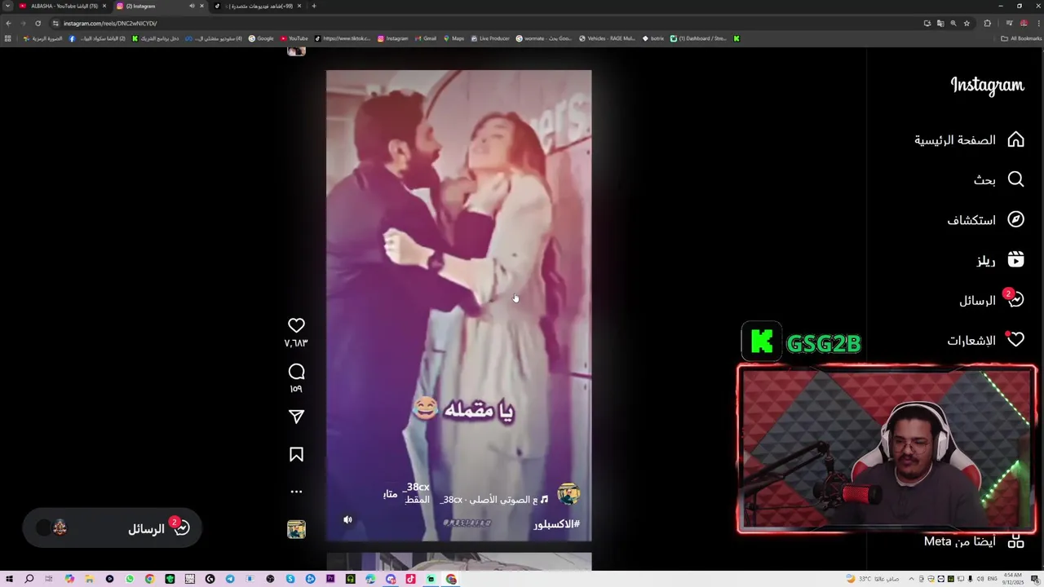Like the reel with the heart icon
Image resolution: width=1044 pixels, height=587 pixels.
pyautogui.click(x=296, y=325)
